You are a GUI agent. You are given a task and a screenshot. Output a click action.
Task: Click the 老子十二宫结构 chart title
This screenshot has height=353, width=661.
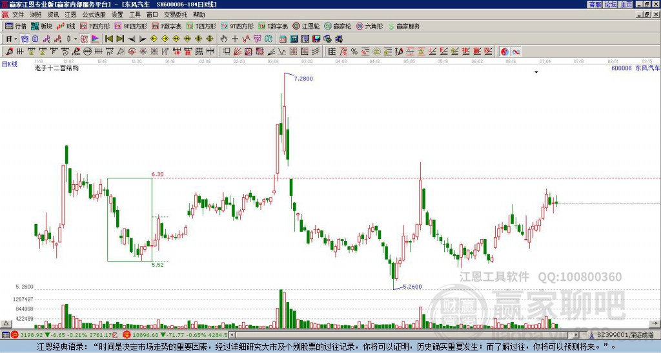57,68
